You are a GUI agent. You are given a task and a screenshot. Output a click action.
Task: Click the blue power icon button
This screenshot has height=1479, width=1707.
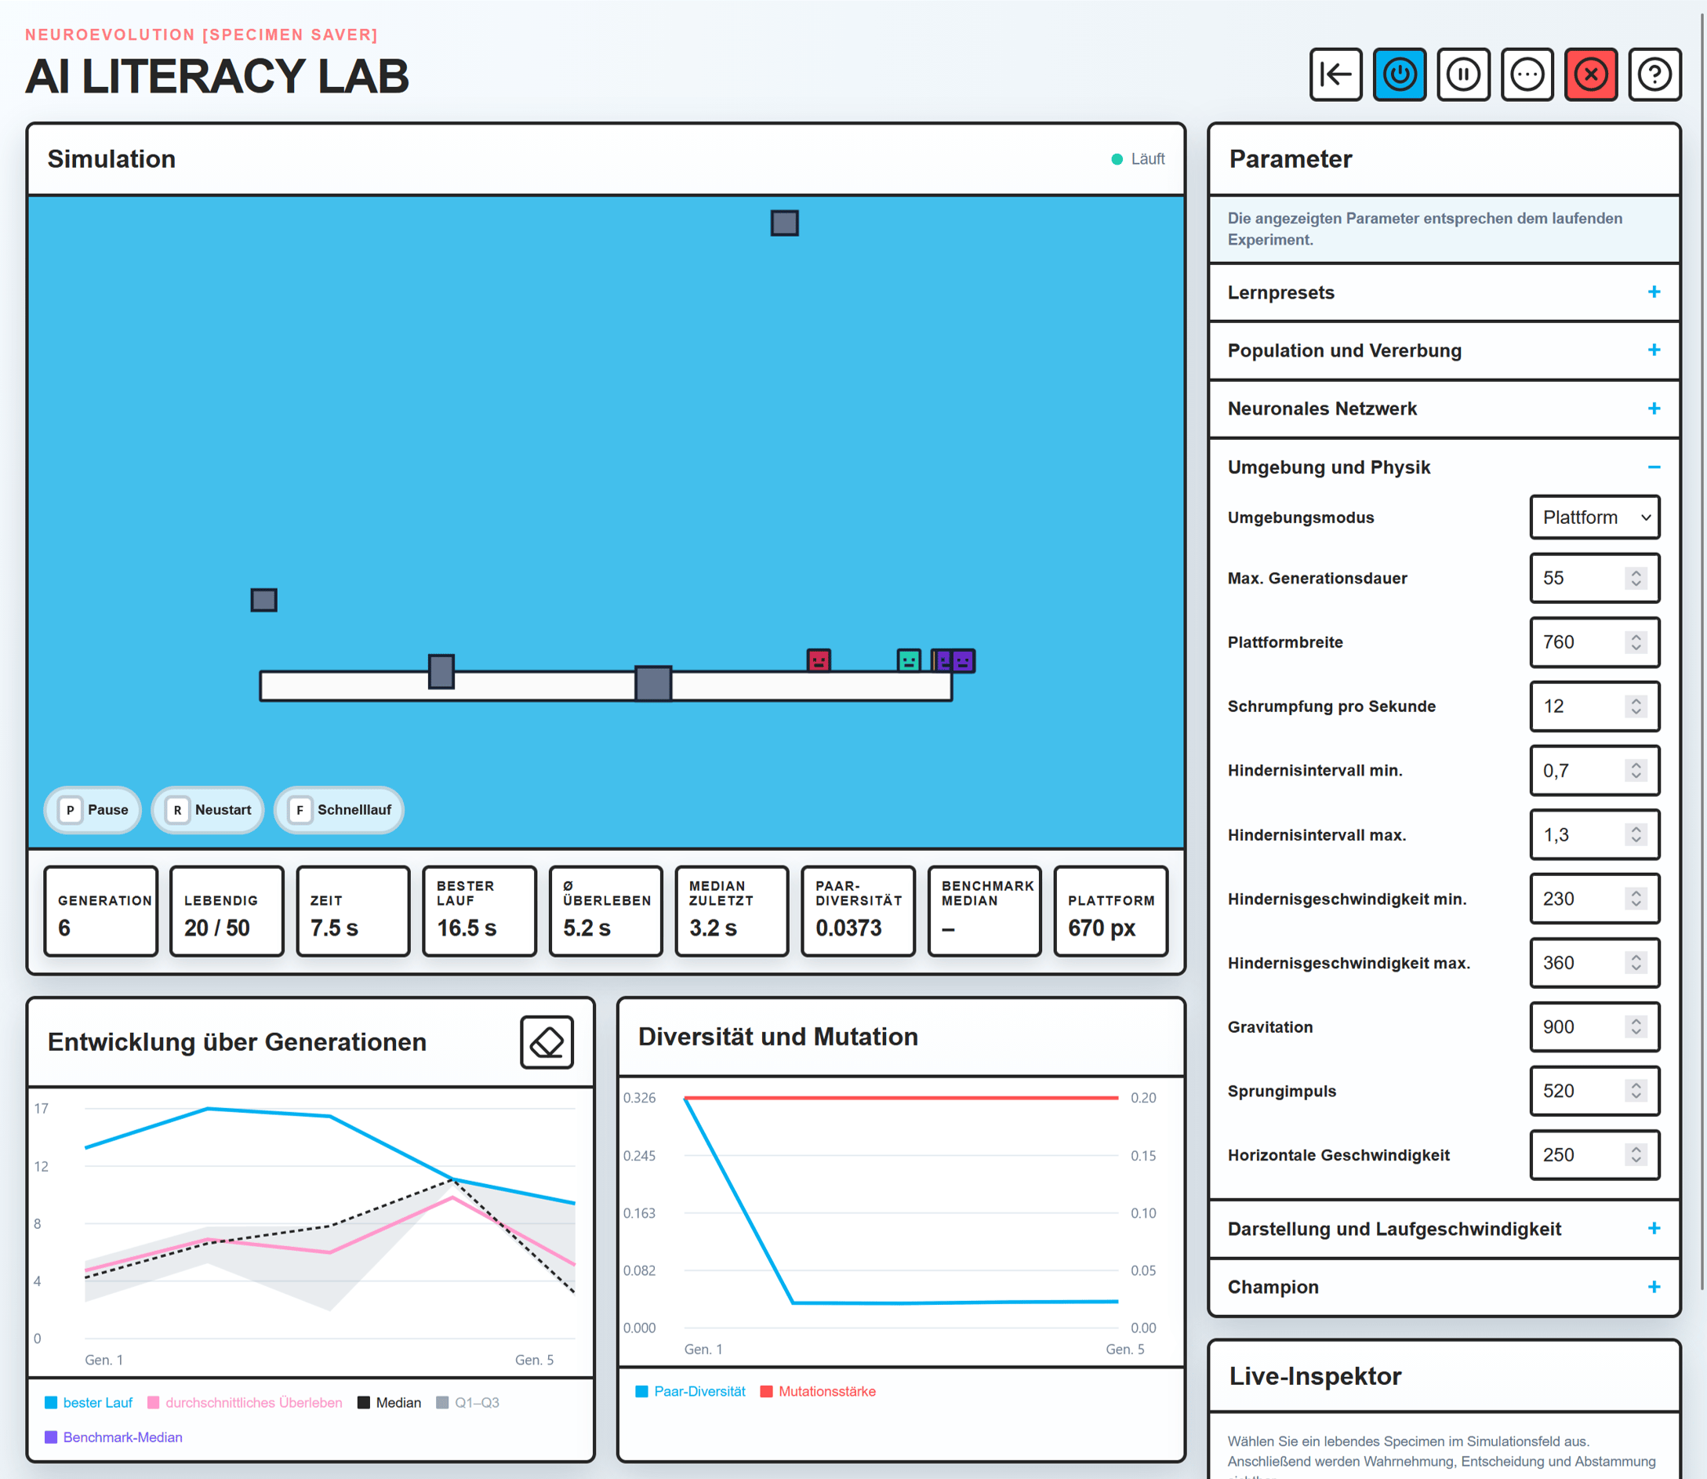coord(1400,74)
